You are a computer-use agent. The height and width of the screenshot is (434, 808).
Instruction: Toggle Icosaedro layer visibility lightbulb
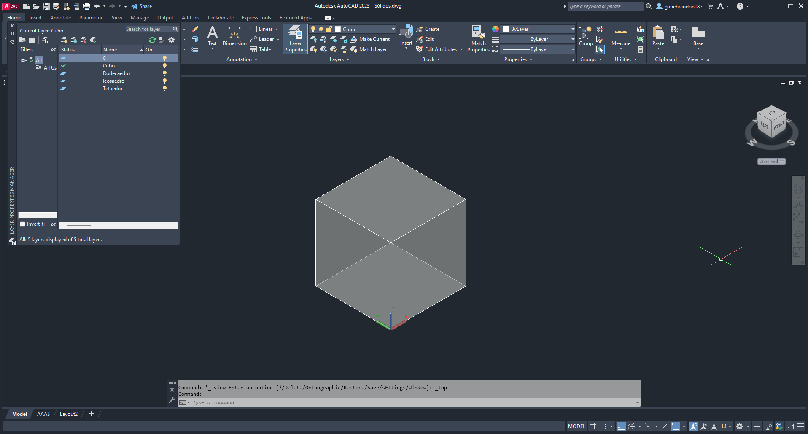(164, 81)
